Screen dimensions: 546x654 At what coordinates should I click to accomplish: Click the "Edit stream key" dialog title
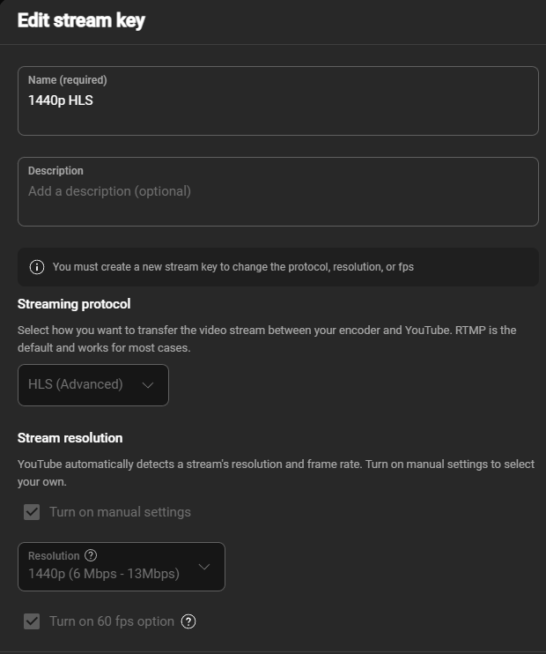click(81, 21)
